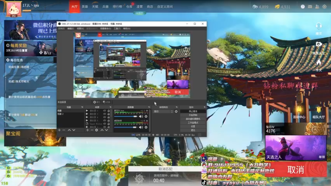Click the silver currency icon beside 4,899

tap(255, 7)
